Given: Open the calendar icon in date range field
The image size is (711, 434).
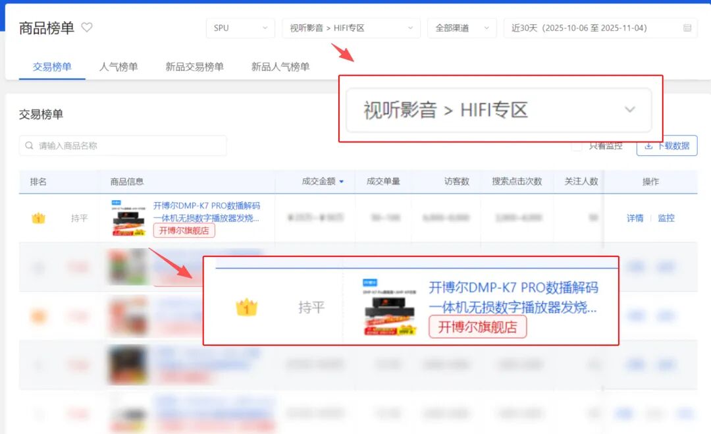Looking at the screenshot, I should (687, 28).
